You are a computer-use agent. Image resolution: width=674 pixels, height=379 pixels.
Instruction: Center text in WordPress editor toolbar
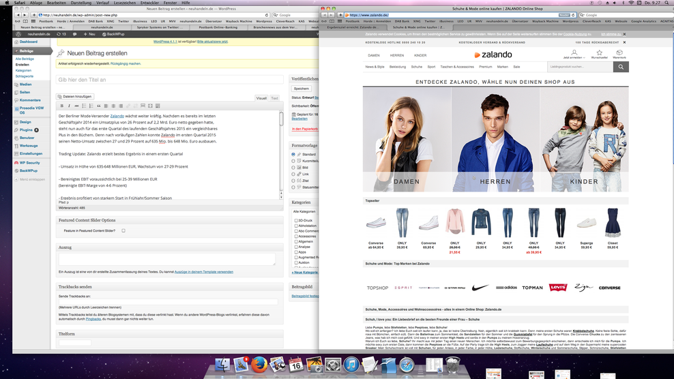(x=113, y=106)
